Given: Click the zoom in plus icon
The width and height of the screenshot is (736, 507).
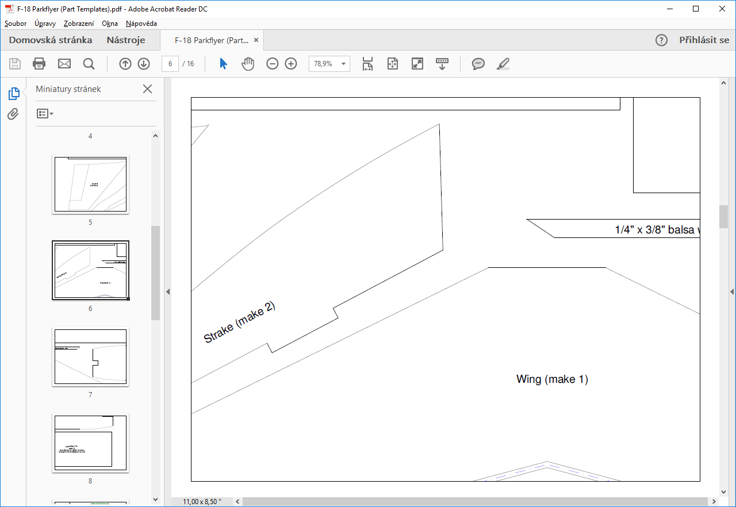Looking at the screenshot, I should point(291,64).
